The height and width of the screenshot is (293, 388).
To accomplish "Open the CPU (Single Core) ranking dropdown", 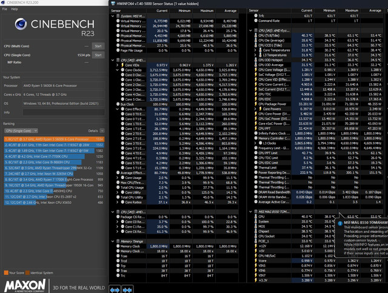I will (x=21, y=131).
